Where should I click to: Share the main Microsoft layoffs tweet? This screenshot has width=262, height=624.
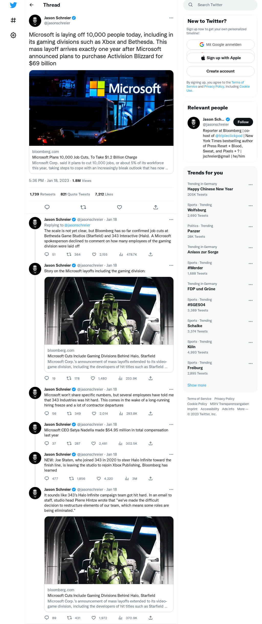coord(156,207)
